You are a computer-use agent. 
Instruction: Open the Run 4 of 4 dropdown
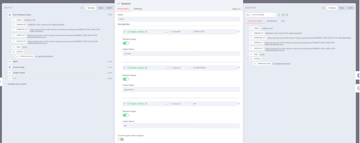263,15
